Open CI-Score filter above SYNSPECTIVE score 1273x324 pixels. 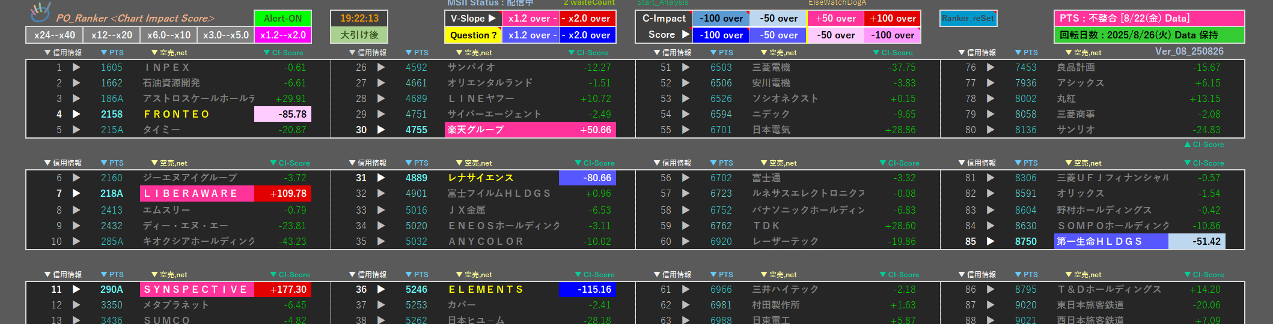(290, 275)
